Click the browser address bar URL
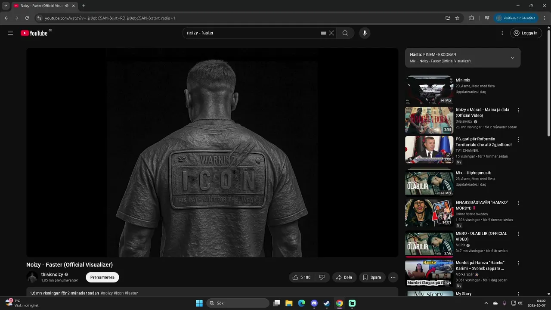Image resolution: width=551 pixels, height=310 pixels. 110,18
